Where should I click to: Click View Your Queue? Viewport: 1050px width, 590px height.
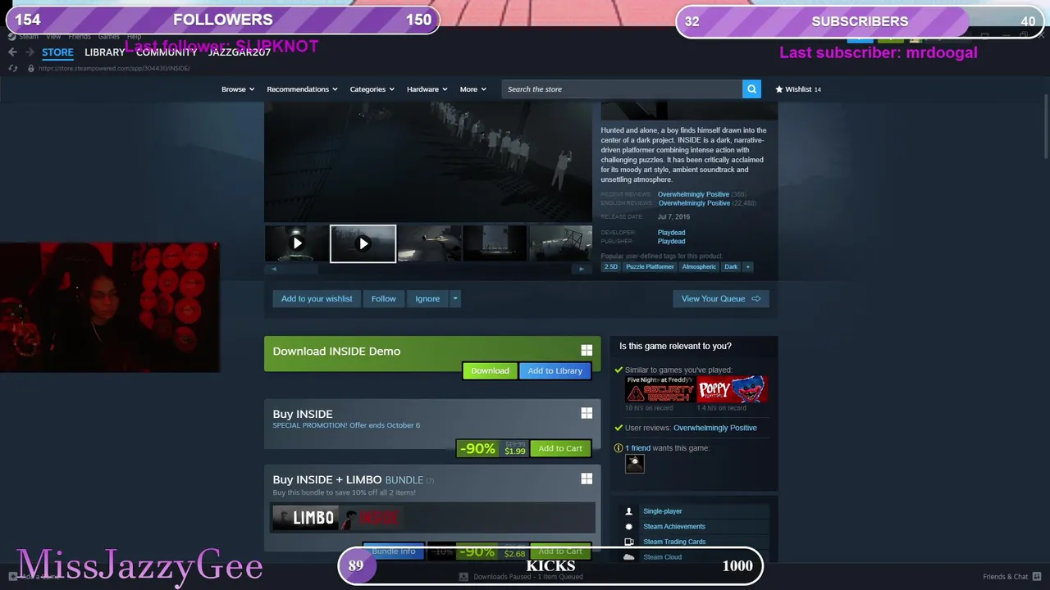[x=720, y=299]
